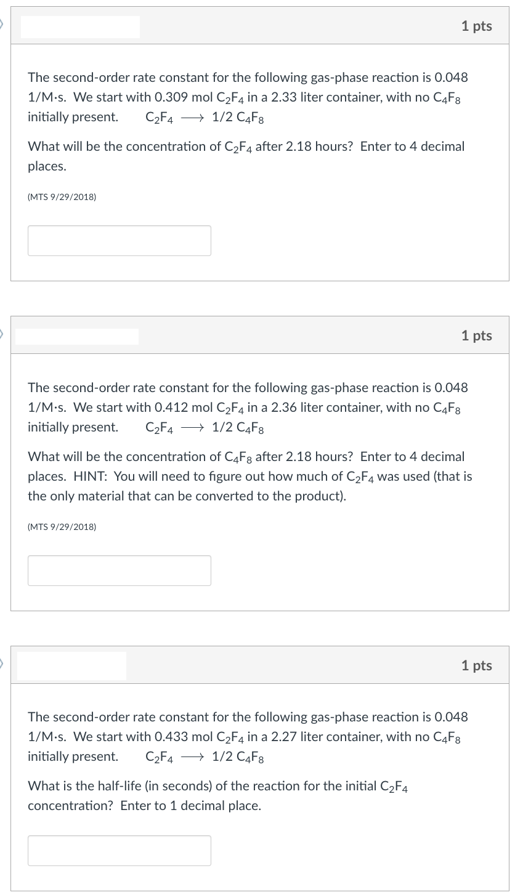Click the MTS 9/29/2018 note in question two
Viewport: 515px width, 895px height.
[x=61, y=527]
